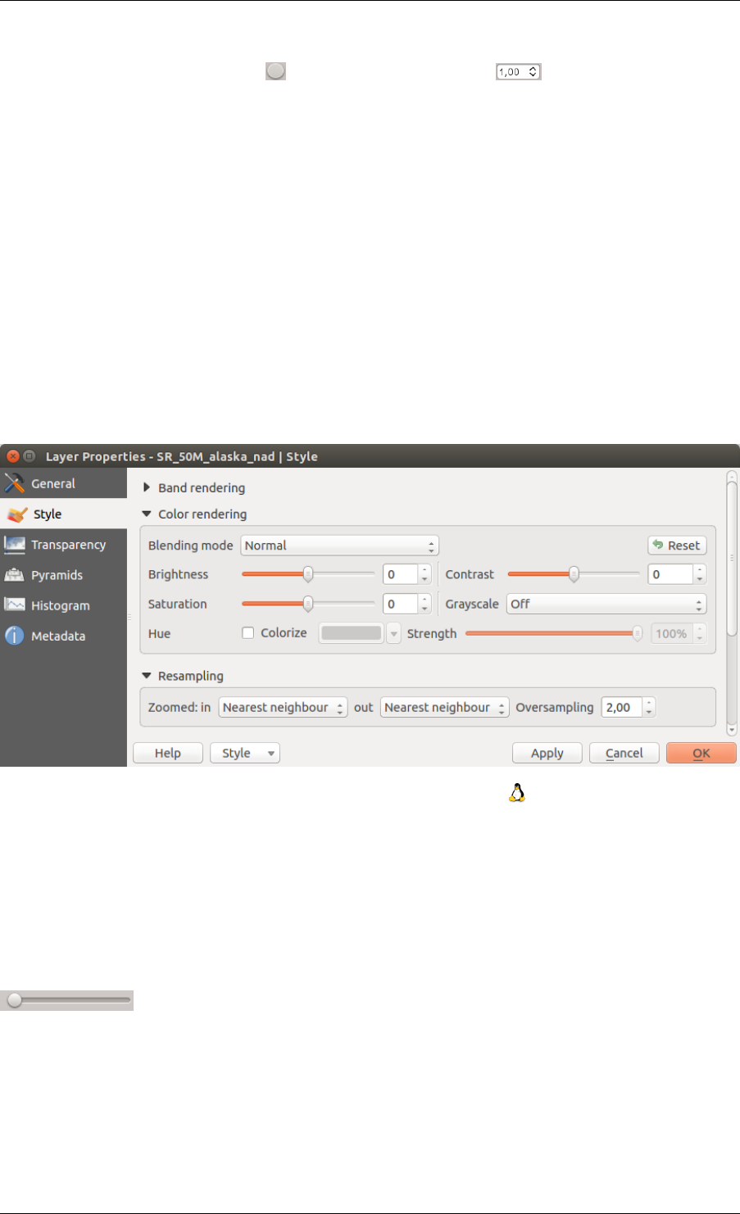Screen dimensions: 740x1214
Task: Open the Pyramids tab
Action: pos(64,575)
